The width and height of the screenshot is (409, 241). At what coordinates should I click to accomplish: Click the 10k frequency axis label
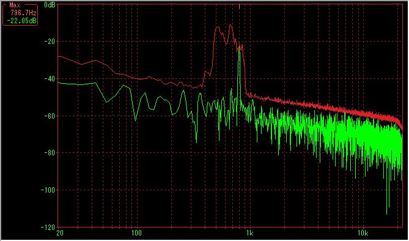(x=363, y=233)
